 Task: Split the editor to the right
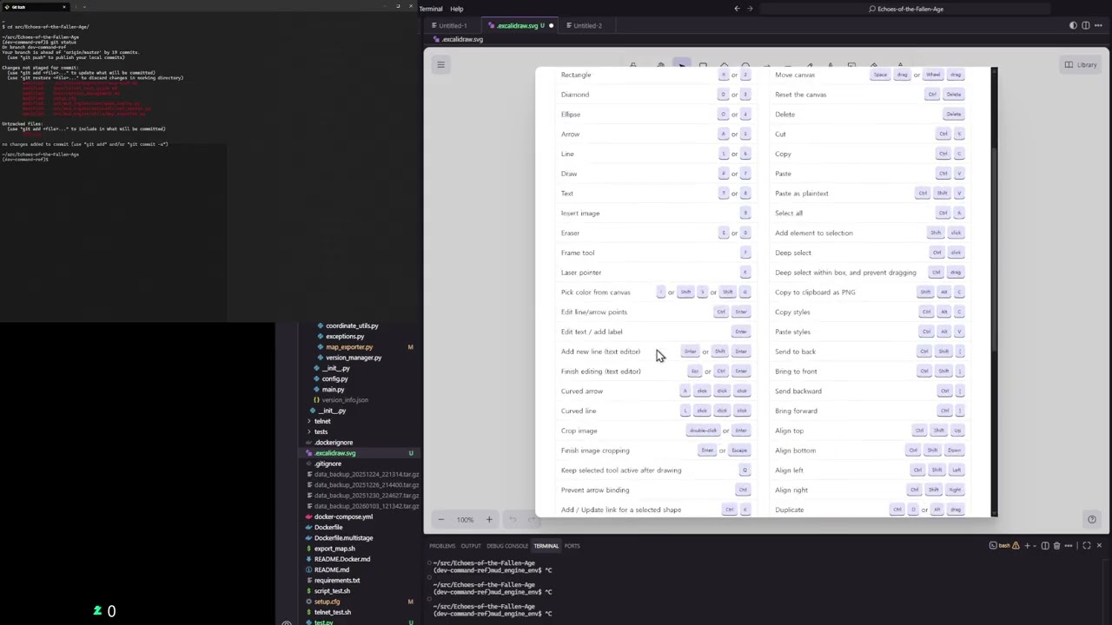tap(1085, 25)
